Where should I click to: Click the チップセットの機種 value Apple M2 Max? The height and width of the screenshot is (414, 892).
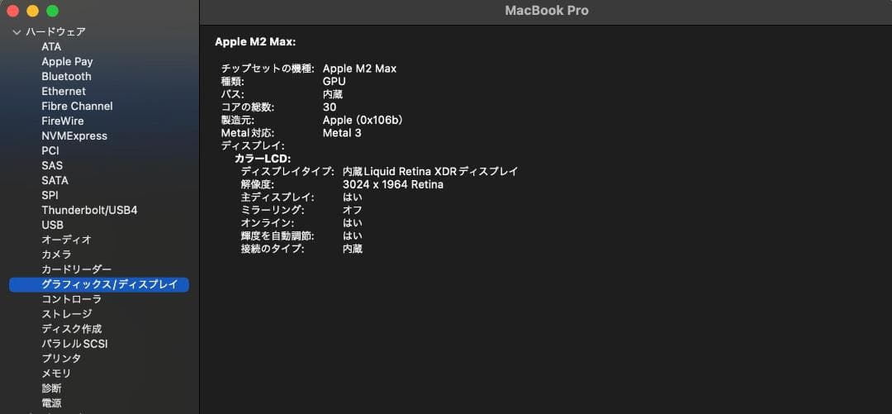[x=359, y=69]
